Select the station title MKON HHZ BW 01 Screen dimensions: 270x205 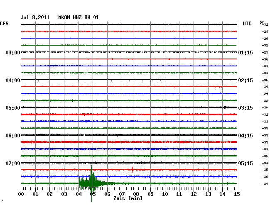click(x=79, y=17)
